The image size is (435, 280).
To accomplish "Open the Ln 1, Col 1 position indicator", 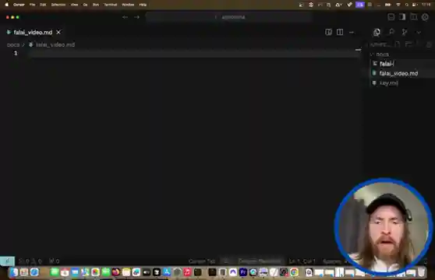I will click(302, 261).
